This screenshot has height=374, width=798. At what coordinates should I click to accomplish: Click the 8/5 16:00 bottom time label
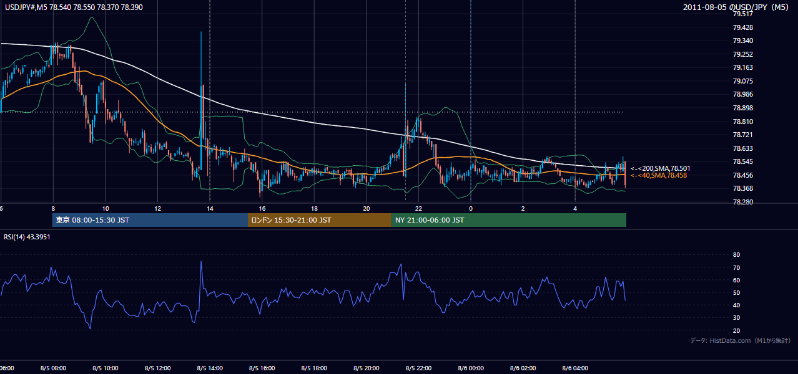click(x=262, y=368)
